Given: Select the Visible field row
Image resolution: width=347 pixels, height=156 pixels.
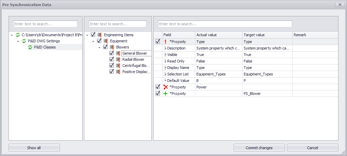Looking at the screenshot, I should coord(246,55).
